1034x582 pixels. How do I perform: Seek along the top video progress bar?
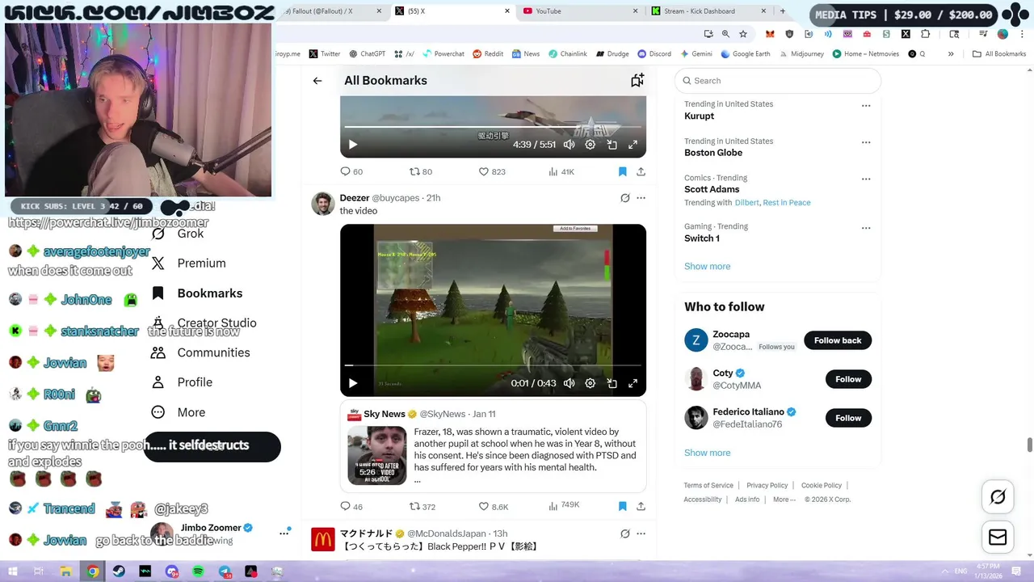(493, 127)
